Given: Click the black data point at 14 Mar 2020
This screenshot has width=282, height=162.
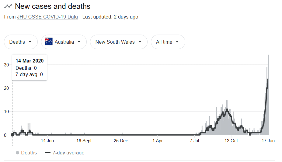Looking at the screenshot, I should click(x=12, y=135).
